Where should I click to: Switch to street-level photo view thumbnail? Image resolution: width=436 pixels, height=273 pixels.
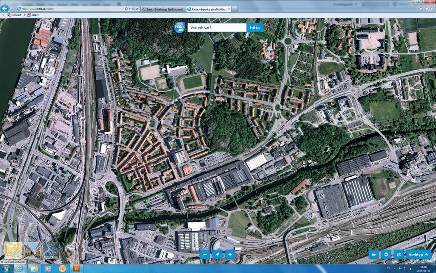click(x=32, y=250)
